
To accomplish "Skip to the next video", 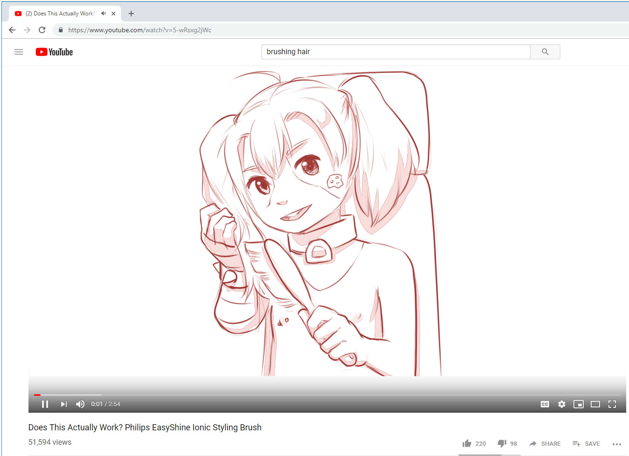I will point(64,404).
